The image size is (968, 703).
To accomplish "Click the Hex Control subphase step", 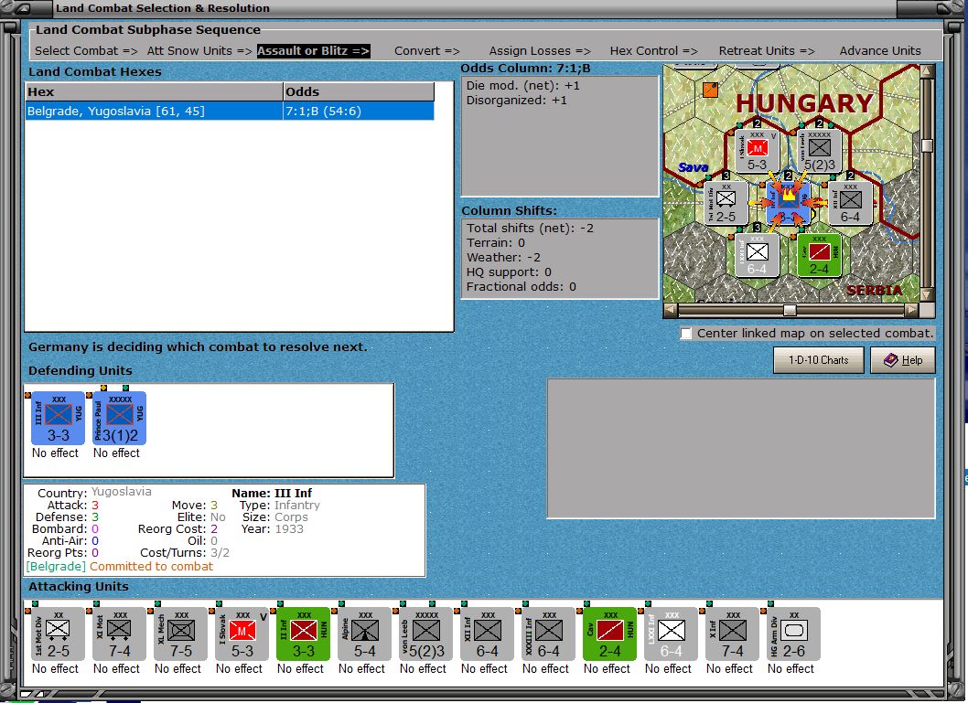I will point(654,51).
